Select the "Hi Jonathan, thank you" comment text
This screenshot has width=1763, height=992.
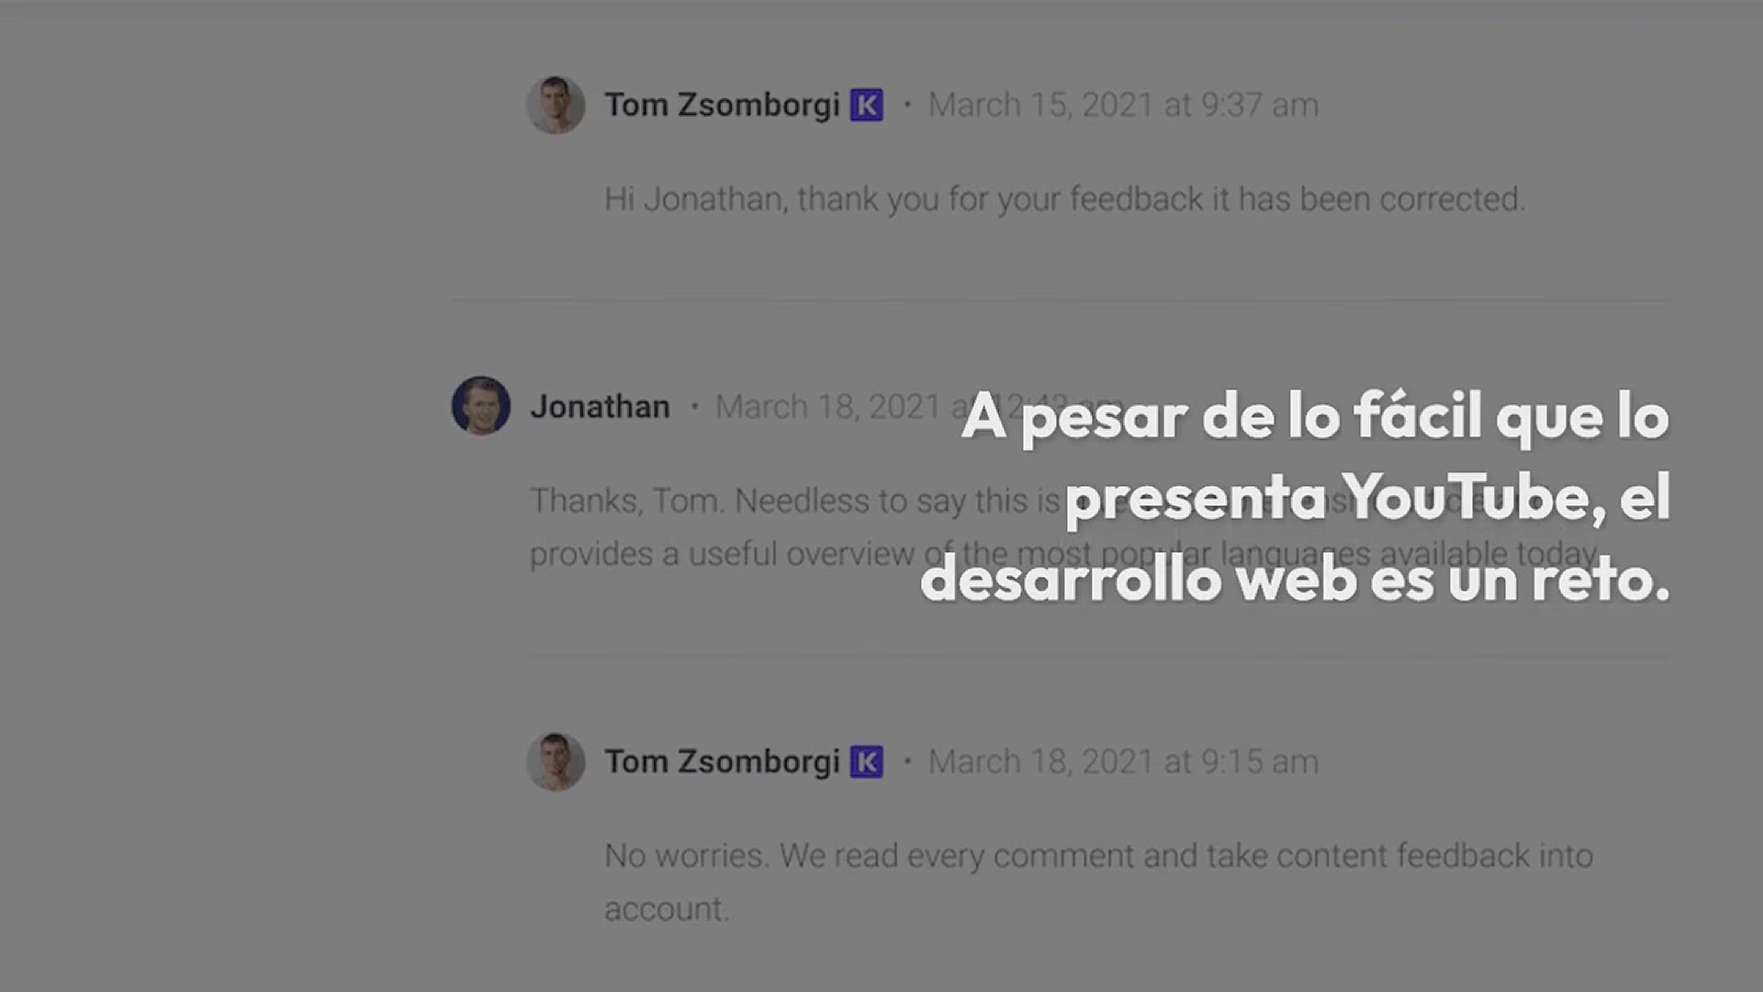pyautogui.click(x=1065, y=199)
